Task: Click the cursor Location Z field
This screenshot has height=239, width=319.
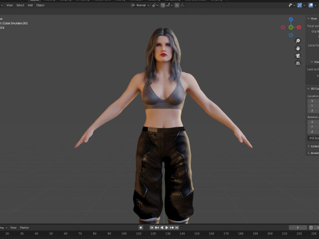Action: [x=313, y=110]
